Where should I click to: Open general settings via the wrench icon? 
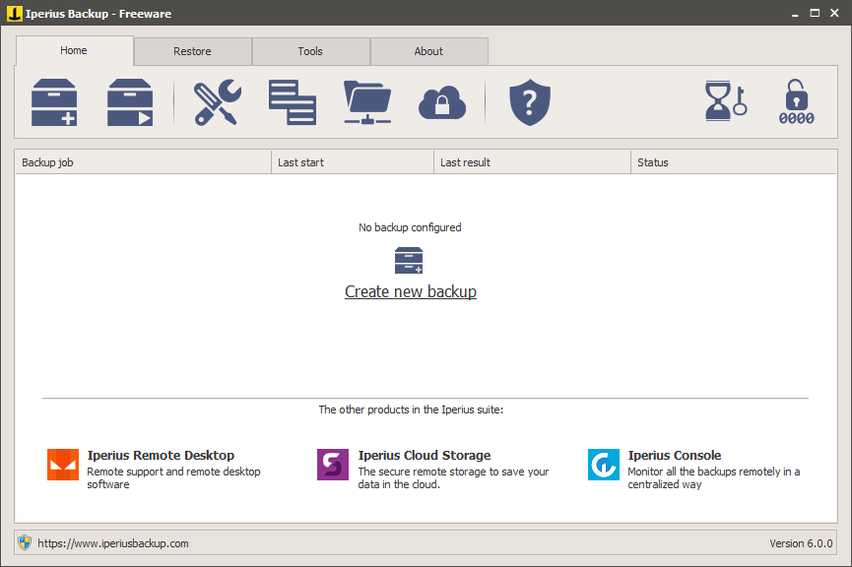point(217,101)
